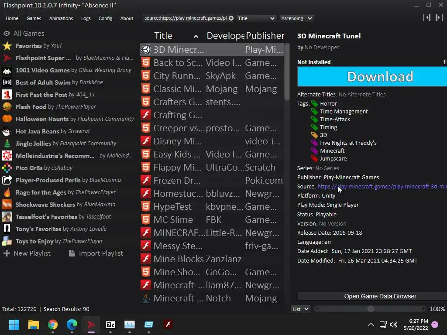Open Flashpoint app in the taskbar
The width and height of the screenshot is (447, 335).
pyautogui.click(x=91, y=325)
